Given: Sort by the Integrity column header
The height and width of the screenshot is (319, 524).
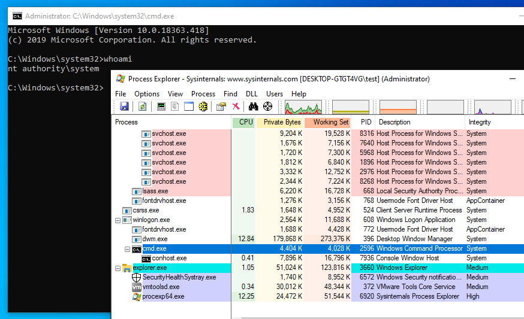Looking at the screenshot, I should 495,122.
